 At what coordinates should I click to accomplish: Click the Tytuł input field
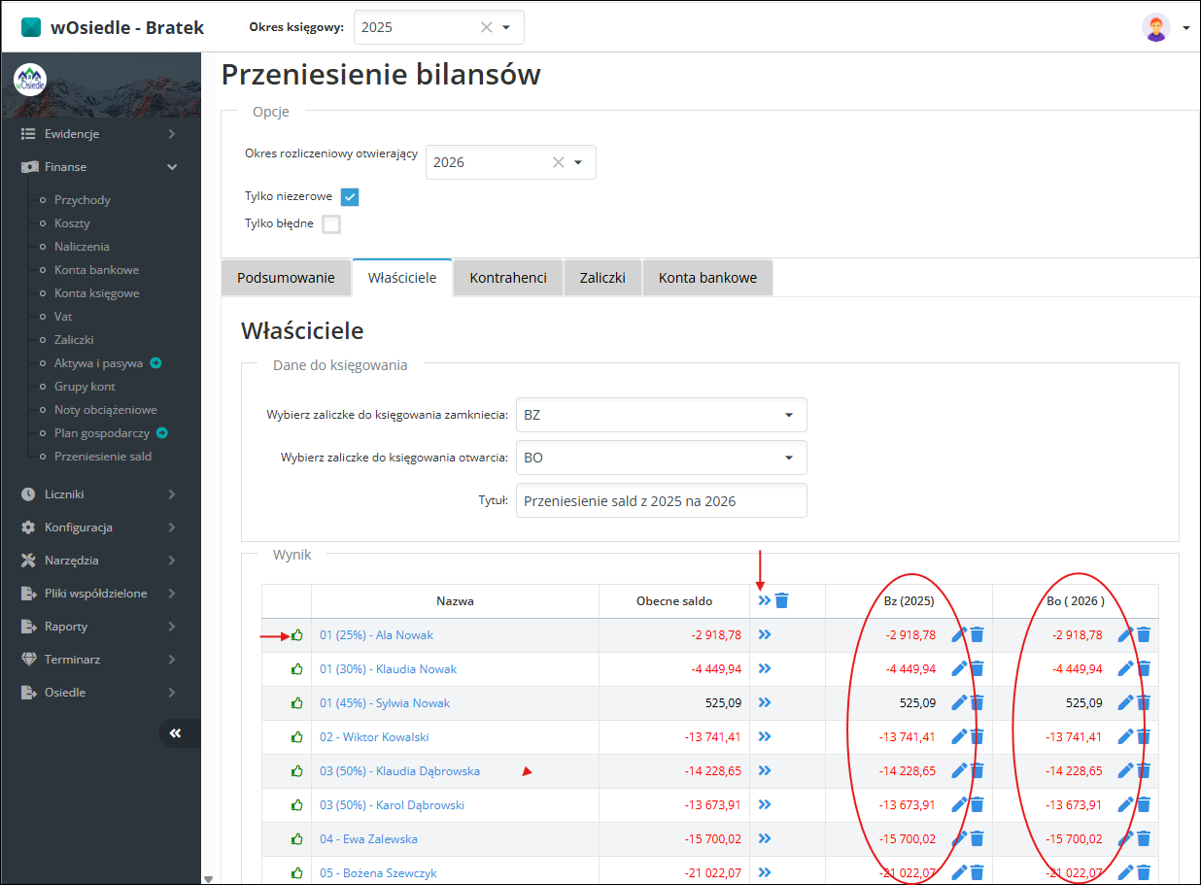(x=661, y=501)
